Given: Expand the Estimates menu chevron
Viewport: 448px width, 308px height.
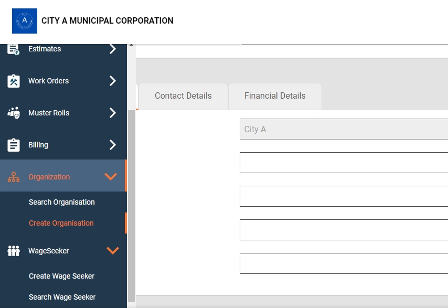Looking at the screenshot, I should pyautogui.click(x=112, y=49).
